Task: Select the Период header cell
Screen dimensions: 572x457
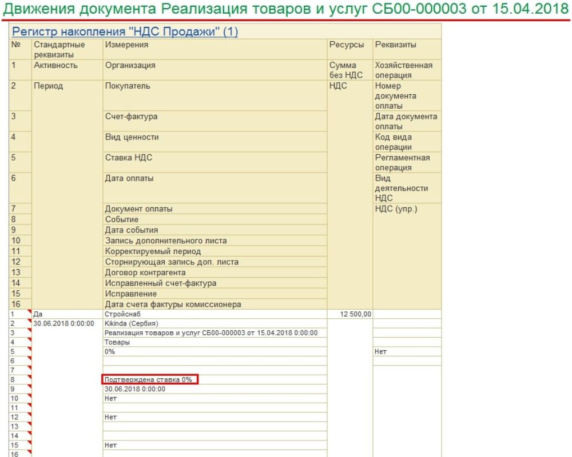Action: click(x=67, y=195)
